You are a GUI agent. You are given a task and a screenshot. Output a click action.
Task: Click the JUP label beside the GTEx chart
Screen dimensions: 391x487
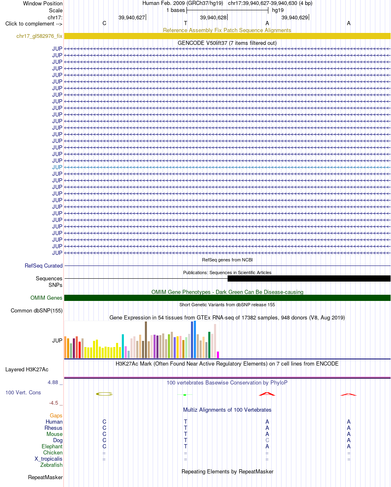(57, 340)
